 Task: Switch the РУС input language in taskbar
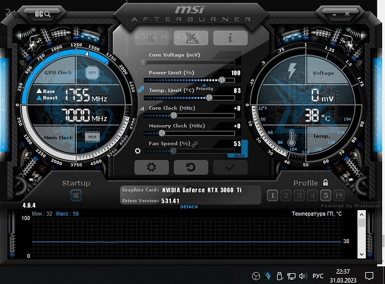pos(319,275)
